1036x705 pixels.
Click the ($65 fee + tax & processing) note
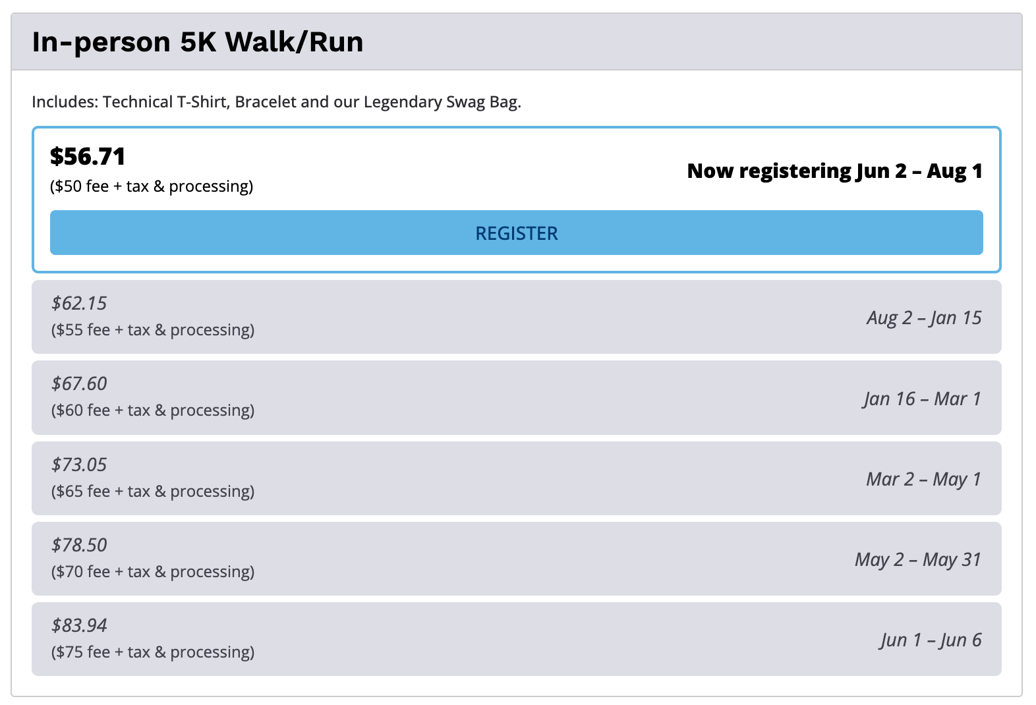[153, 491]
